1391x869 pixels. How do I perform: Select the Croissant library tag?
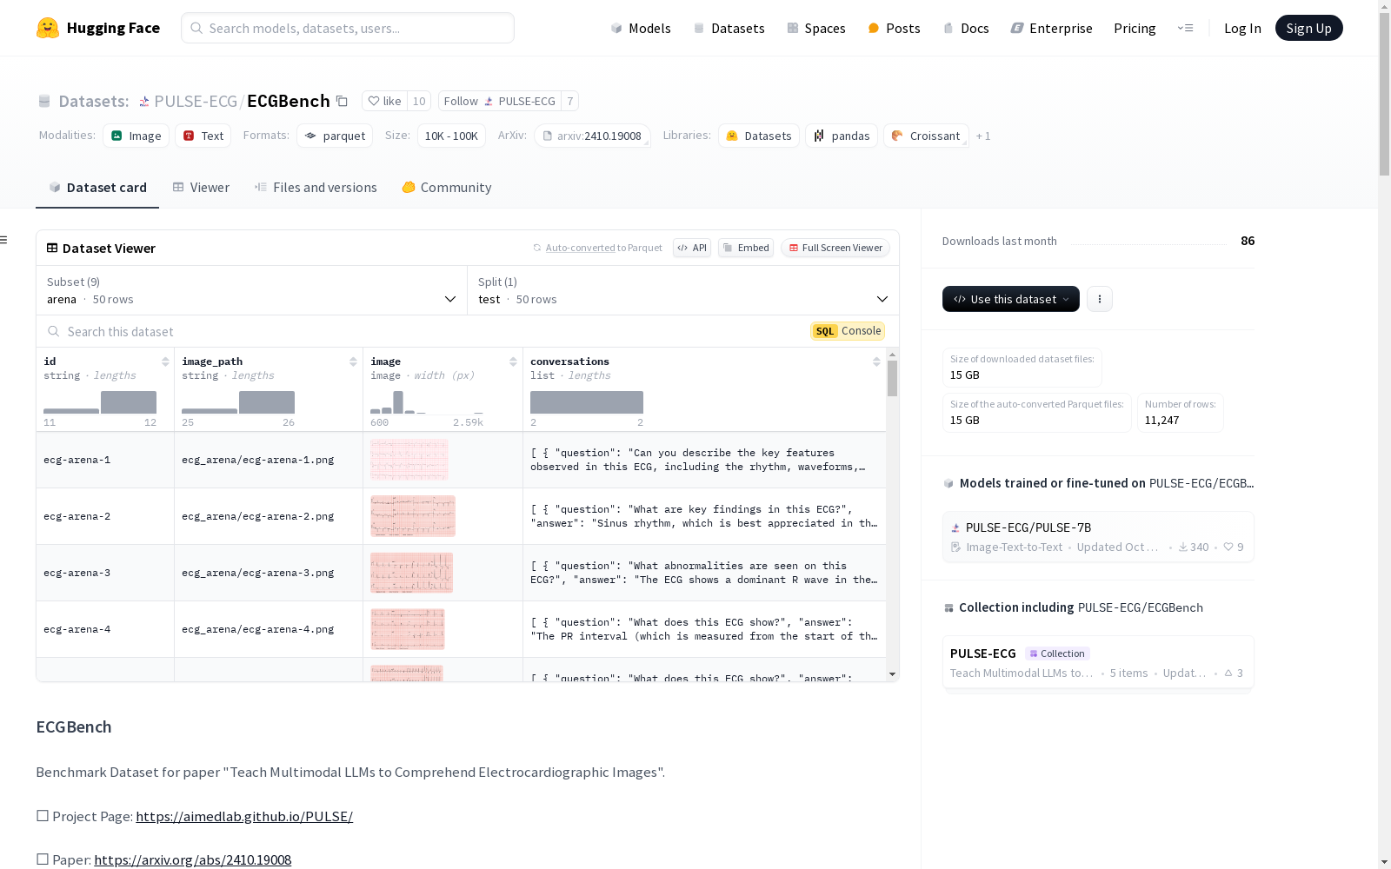(926, 136)
